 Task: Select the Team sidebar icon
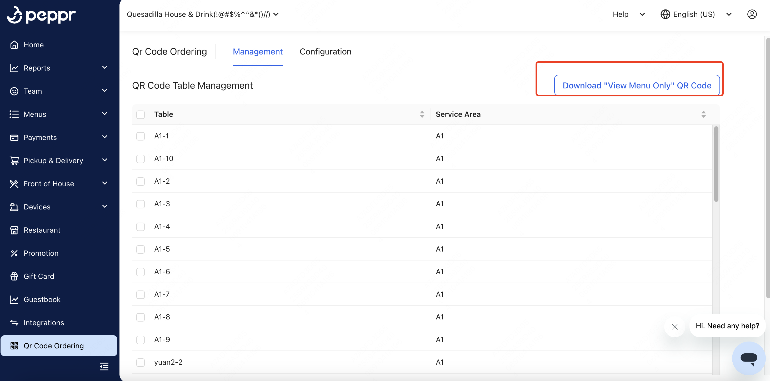click(x=14, y=91)
